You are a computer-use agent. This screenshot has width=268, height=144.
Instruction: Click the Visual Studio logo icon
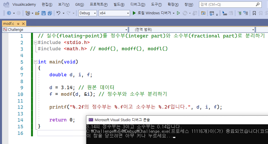(6, 5)
